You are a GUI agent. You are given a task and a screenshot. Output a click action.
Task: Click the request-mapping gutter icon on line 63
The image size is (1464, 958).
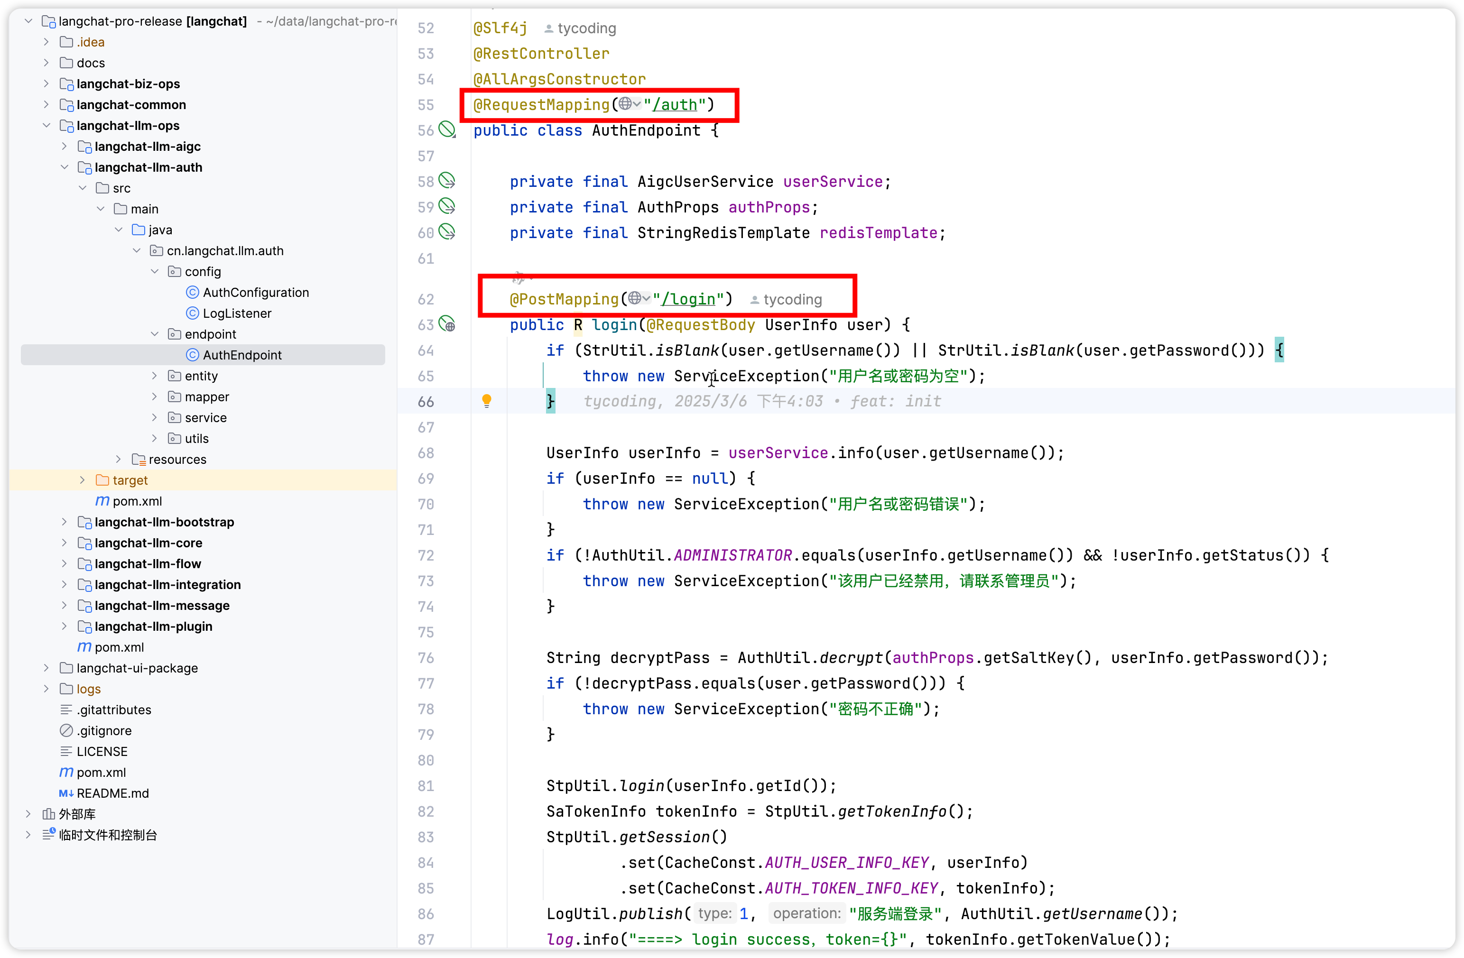[x=447, y=324]
